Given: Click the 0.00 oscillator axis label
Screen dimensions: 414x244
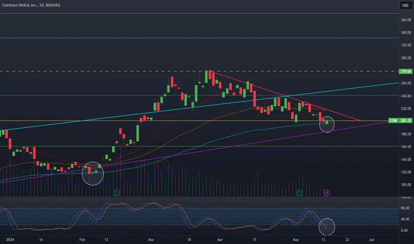Looking at the screenshot, I should tap(404, 231).
